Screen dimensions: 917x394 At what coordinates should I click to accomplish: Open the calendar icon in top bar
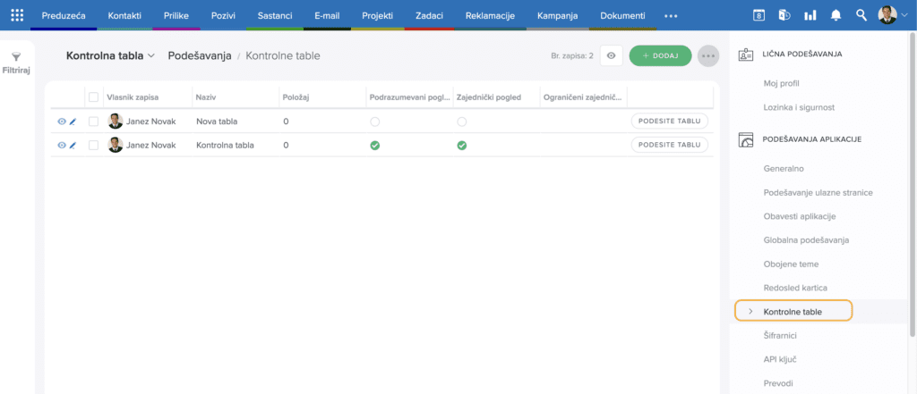point(758,16)
